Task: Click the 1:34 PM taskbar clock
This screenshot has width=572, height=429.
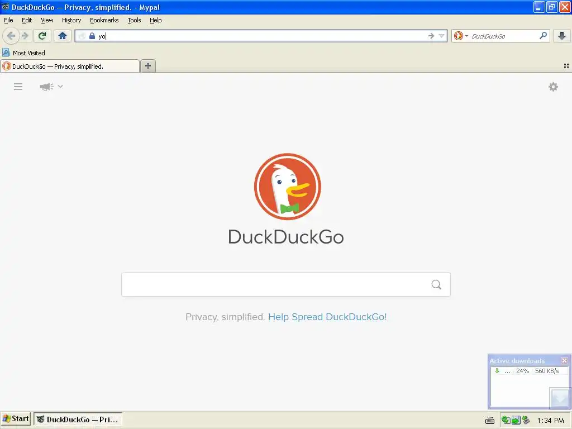Action: pyautogui.click(x=550, y=420)
